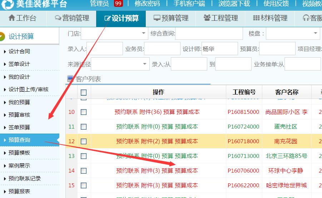Open the 门店 dropdown list
The height and width of the screenshot is (198, 322).
144,34
